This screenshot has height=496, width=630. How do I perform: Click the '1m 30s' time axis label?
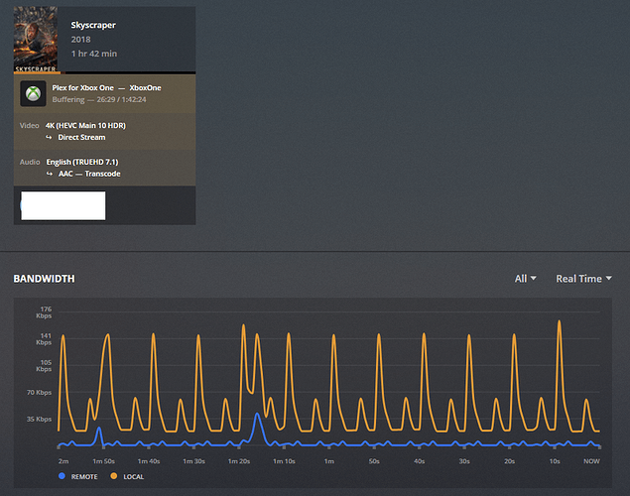(194, 461)
